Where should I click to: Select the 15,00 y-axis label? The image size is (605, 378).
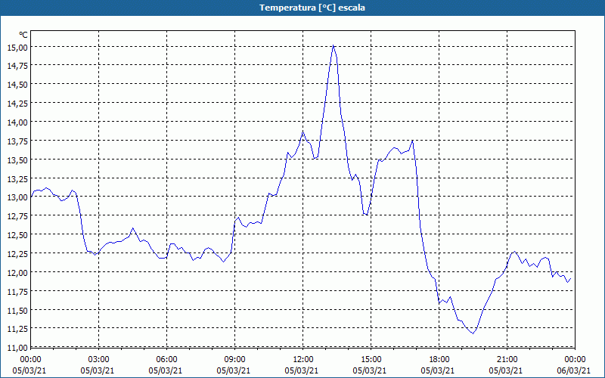(x=17, y=47)
